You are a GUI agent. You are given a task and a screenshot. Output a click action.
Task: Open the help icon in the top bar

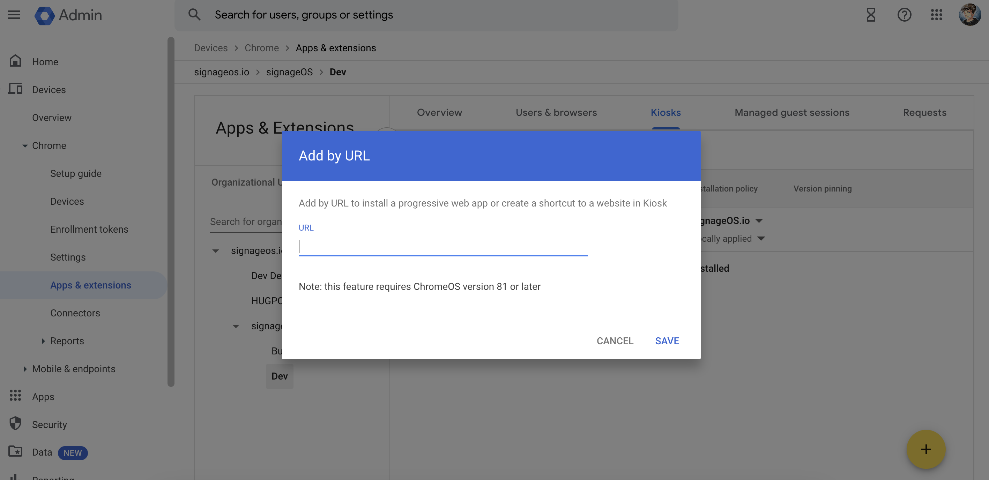904,15
